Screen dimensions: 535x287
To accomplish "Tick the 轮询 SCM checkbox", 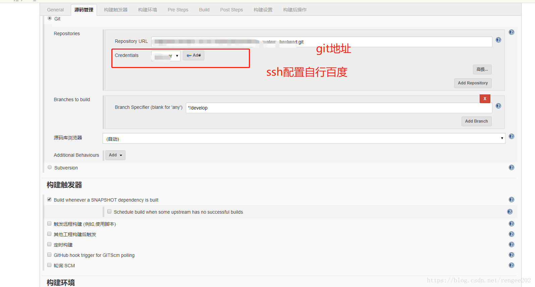I will point(49,265).
